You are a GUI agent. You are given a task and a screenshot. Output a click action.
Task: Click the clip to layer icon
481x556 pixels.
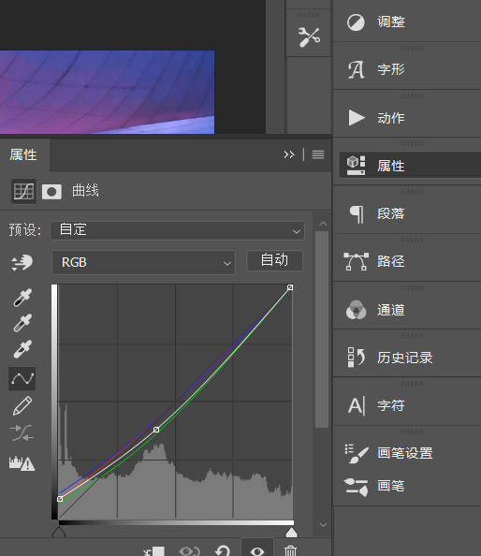[154, 551]
